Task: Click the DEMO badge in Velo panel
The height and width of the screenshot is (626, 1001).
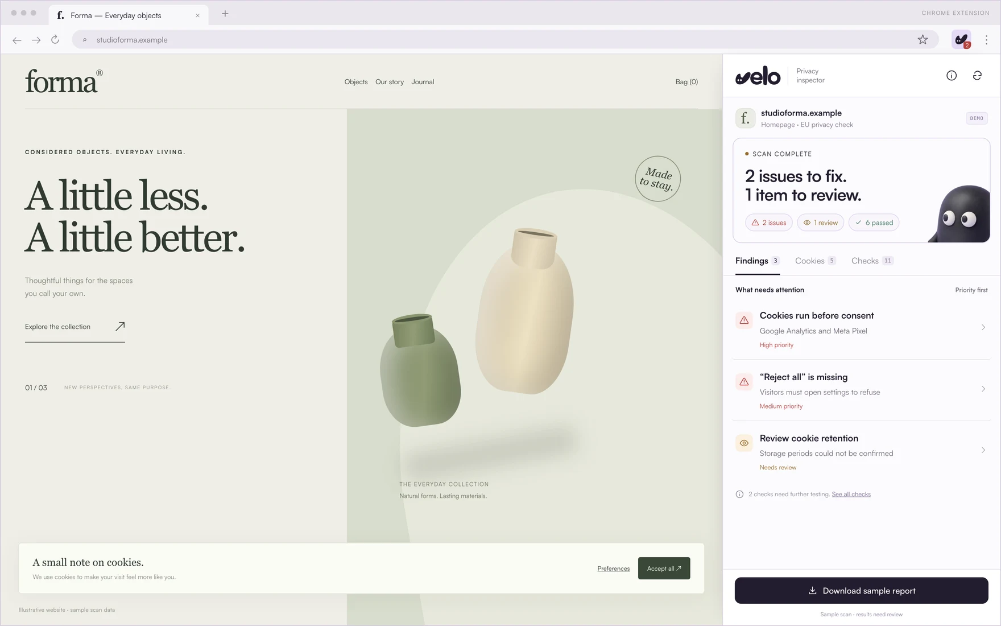Action: pos(977,118)
